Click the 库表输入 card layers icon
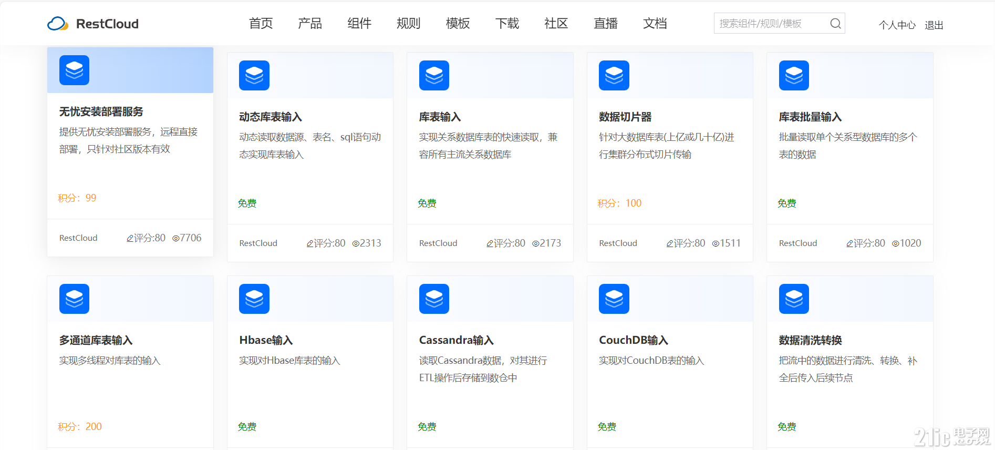Screen dimensions: 995x450 tap(434, 75)
